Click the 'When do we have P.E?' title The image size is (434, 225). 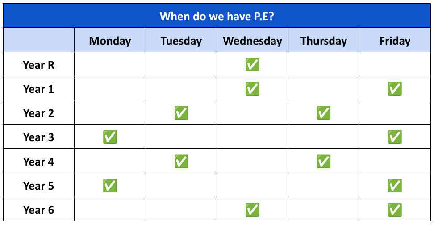(x=217, y=16)
